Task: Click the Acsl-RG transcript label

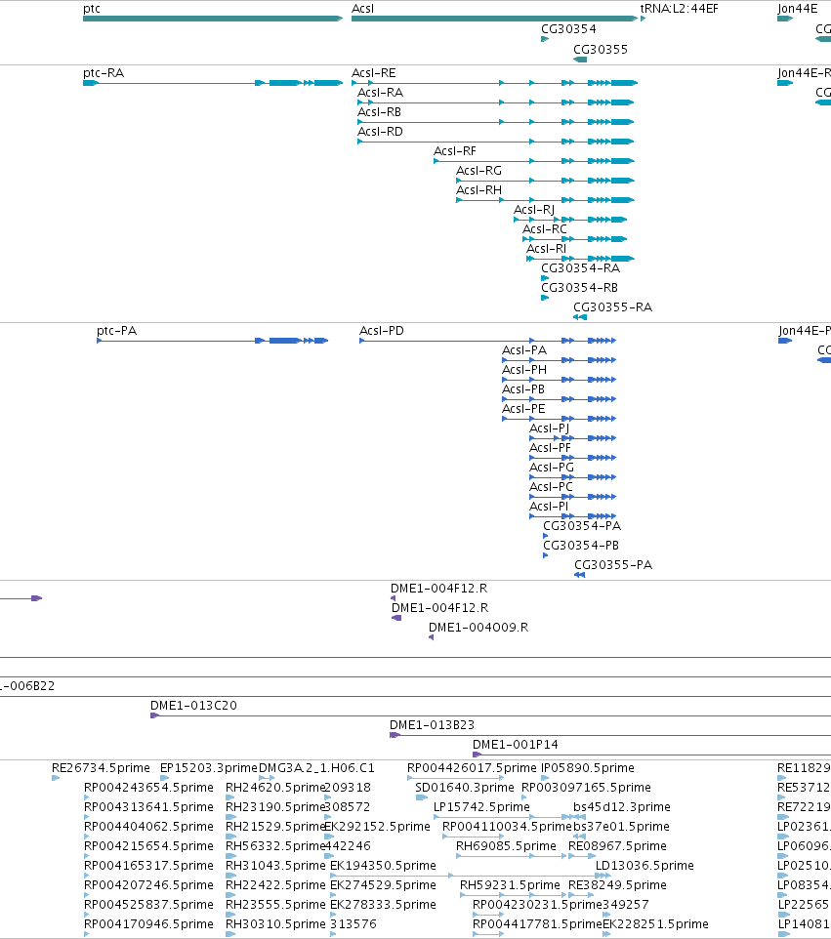Action: [x=478, y=171]
